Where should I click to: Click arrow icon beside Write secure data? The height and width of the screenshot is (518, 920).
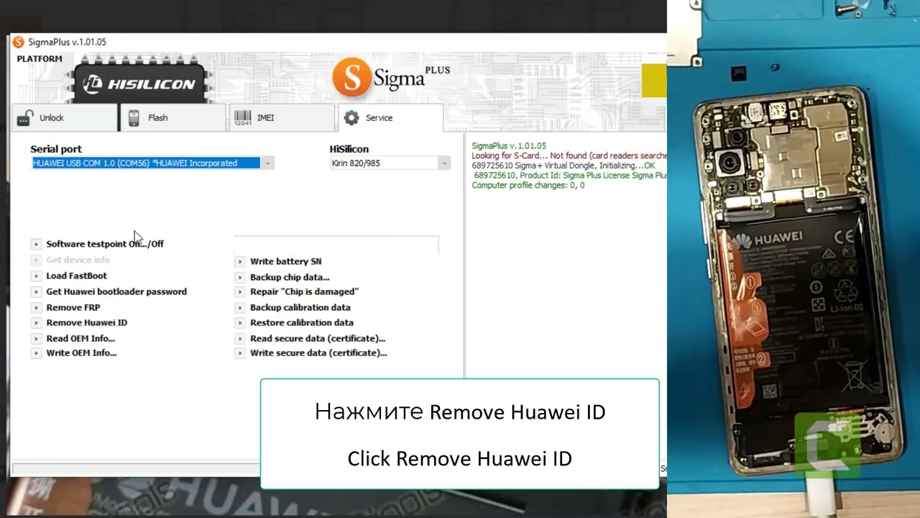[239, 353]
